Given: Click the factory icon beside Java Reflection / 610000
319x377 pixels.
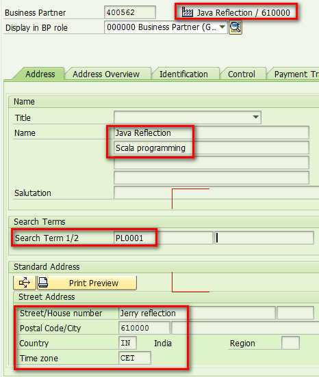Looking at the screenshot, I should coord(187,12).
